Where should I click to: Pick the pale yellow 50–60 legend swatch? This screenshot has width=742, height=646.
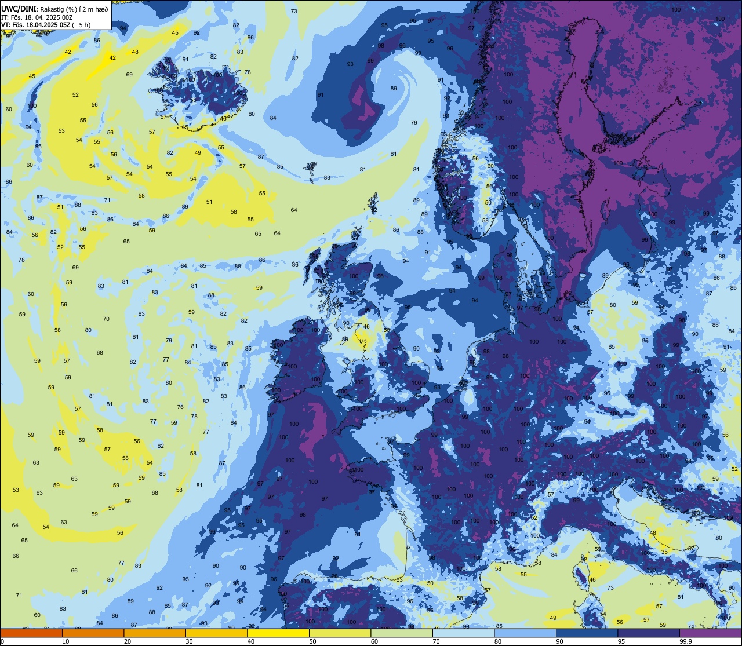pos(340,633)
